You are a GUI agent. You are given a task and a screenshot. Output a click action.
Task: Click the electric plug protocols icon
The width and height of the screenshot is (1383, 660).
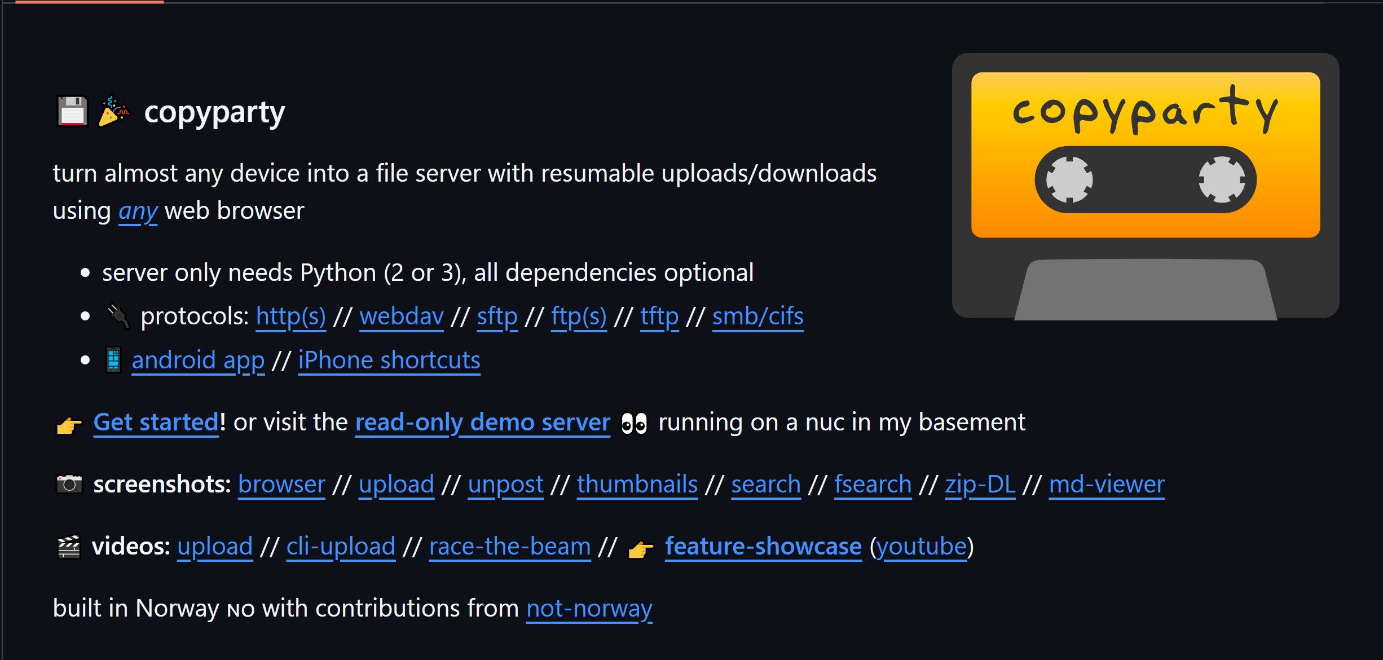tap(118, 316)
